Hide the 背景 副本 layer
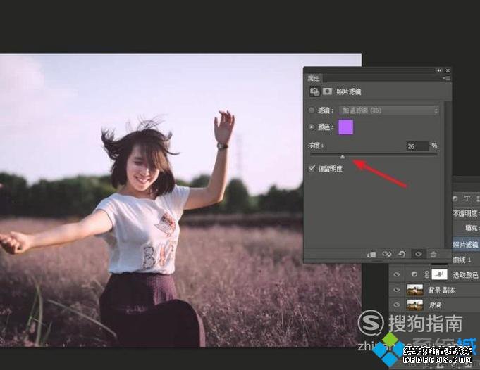 pos(395,290)
